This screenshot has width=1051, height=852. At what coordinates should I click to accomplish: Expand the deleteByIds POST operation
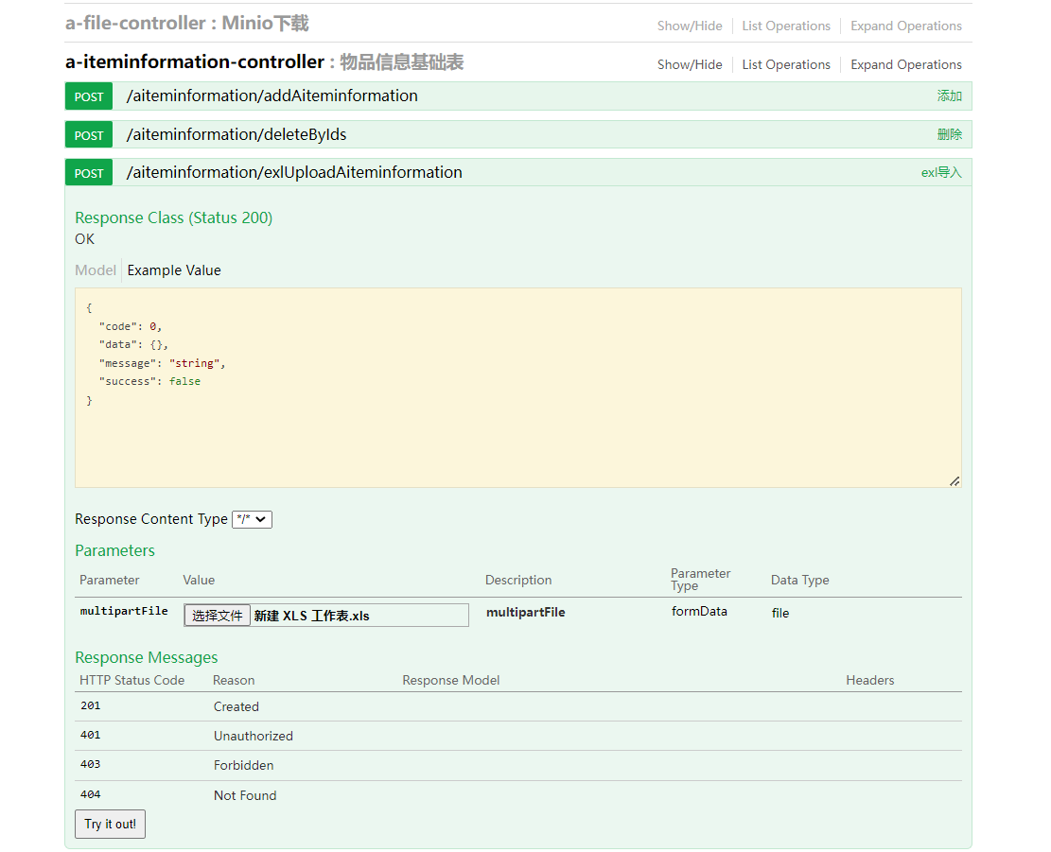pos(236,134)
